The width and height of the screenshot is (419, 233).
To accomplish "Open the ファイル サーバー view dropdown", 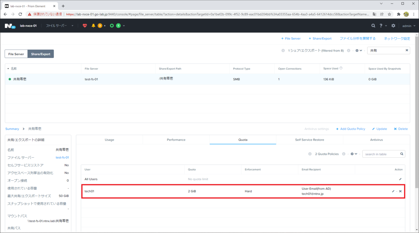I will pyautogui.click(x=60, y=25).
